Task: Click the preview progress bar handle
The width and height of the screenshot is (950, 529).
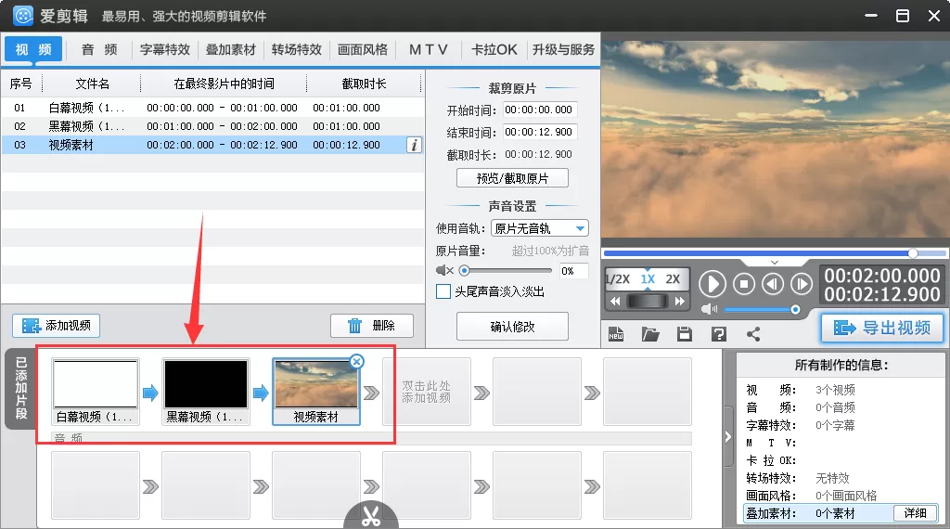Action: coord(913,252)
